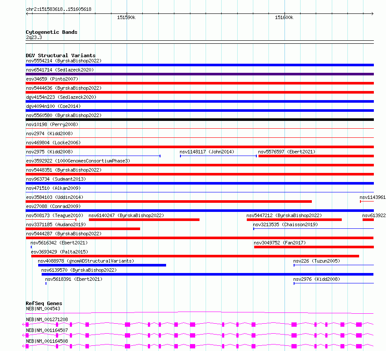Click the nsv1143961 label at right edge
The image size is (386, 351).
click(x=373, y=197)
